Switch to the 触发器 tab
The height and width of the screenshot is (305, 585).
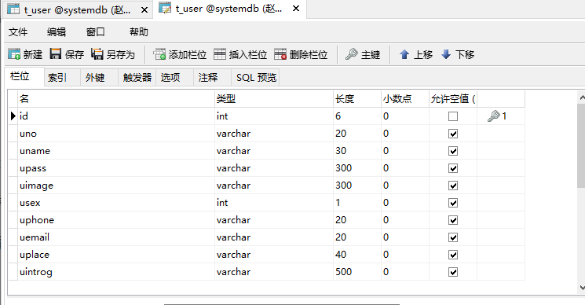coord(137,77)
